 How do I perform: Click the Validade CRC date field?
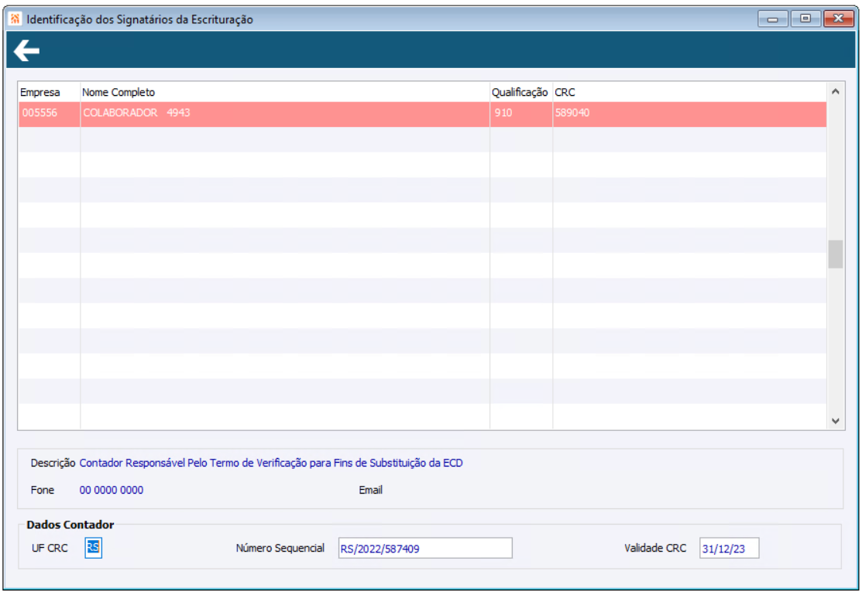pos(729,549)
